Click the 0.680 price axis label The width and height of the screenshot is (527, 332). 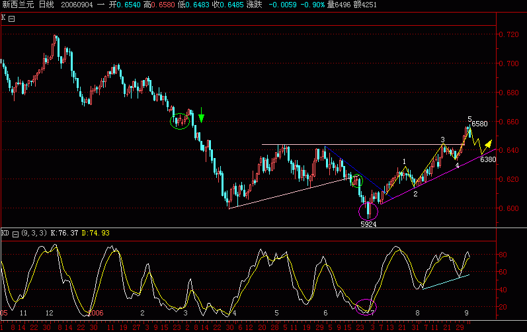click(508, 93)
